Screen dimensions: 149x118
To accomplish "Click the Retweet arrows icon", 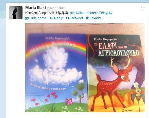I will 68,18.
